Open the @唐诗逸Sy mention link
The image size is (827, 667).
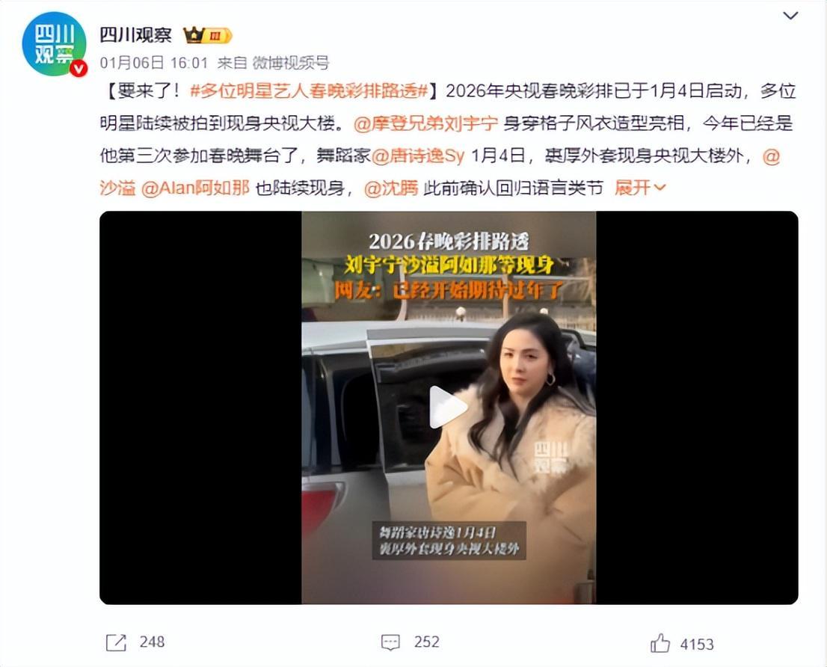point(418,156)
